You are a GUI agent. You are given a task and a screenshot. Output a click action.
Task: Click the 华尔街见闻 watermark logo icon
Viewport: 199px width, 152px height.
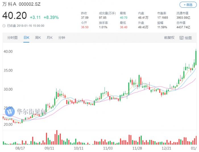[10, 112]
